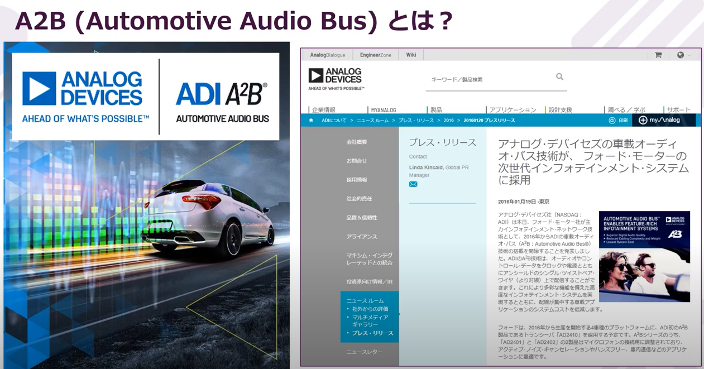Screen dimensions: 704x369
Task: Open the EngineerZone tab
Action: pyautogui.click(x=375, y=55)
